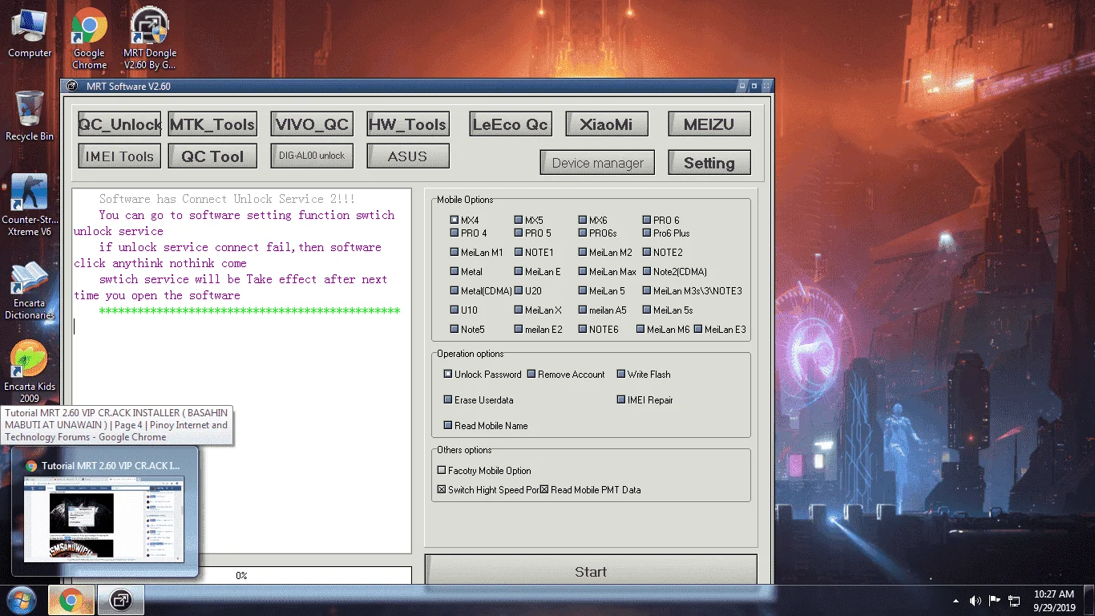Select the MeiLan M6 checkbox

coord(640,329)
